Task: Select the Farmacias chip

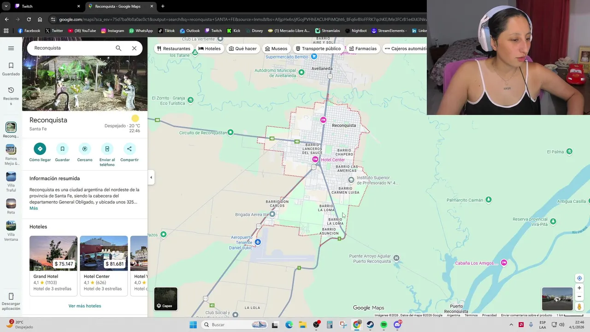Action: coord(363,48)
